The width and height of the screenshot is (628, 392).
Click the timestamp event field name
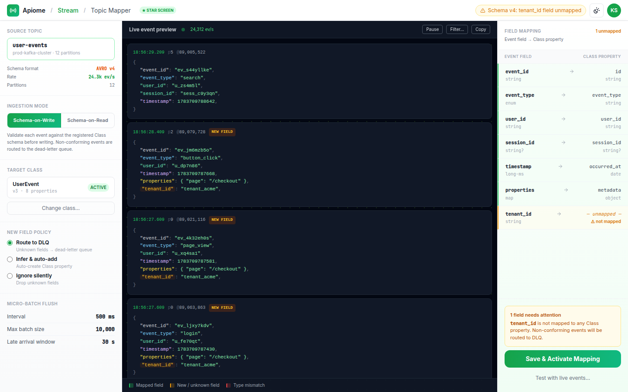[518, 166]
